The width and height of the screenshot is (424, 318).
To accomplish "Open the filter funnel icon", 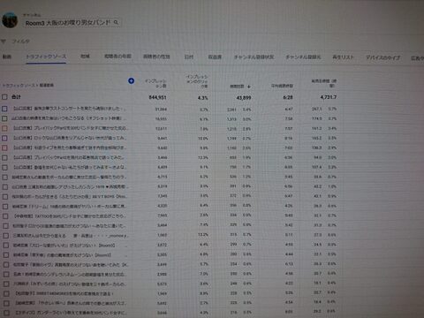I will tap(4, 42).
